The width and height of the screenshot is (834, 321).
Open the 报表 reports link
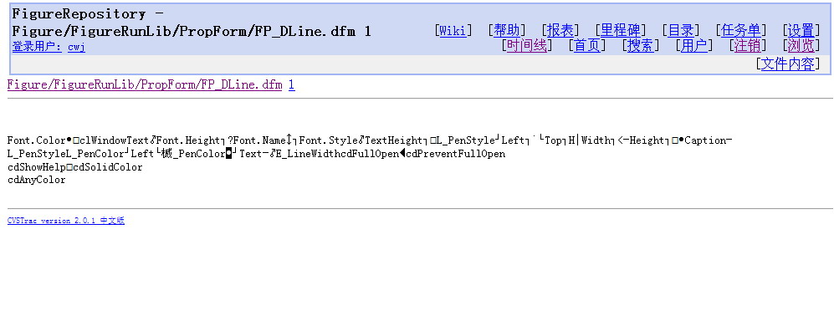[x=560, y=31]
